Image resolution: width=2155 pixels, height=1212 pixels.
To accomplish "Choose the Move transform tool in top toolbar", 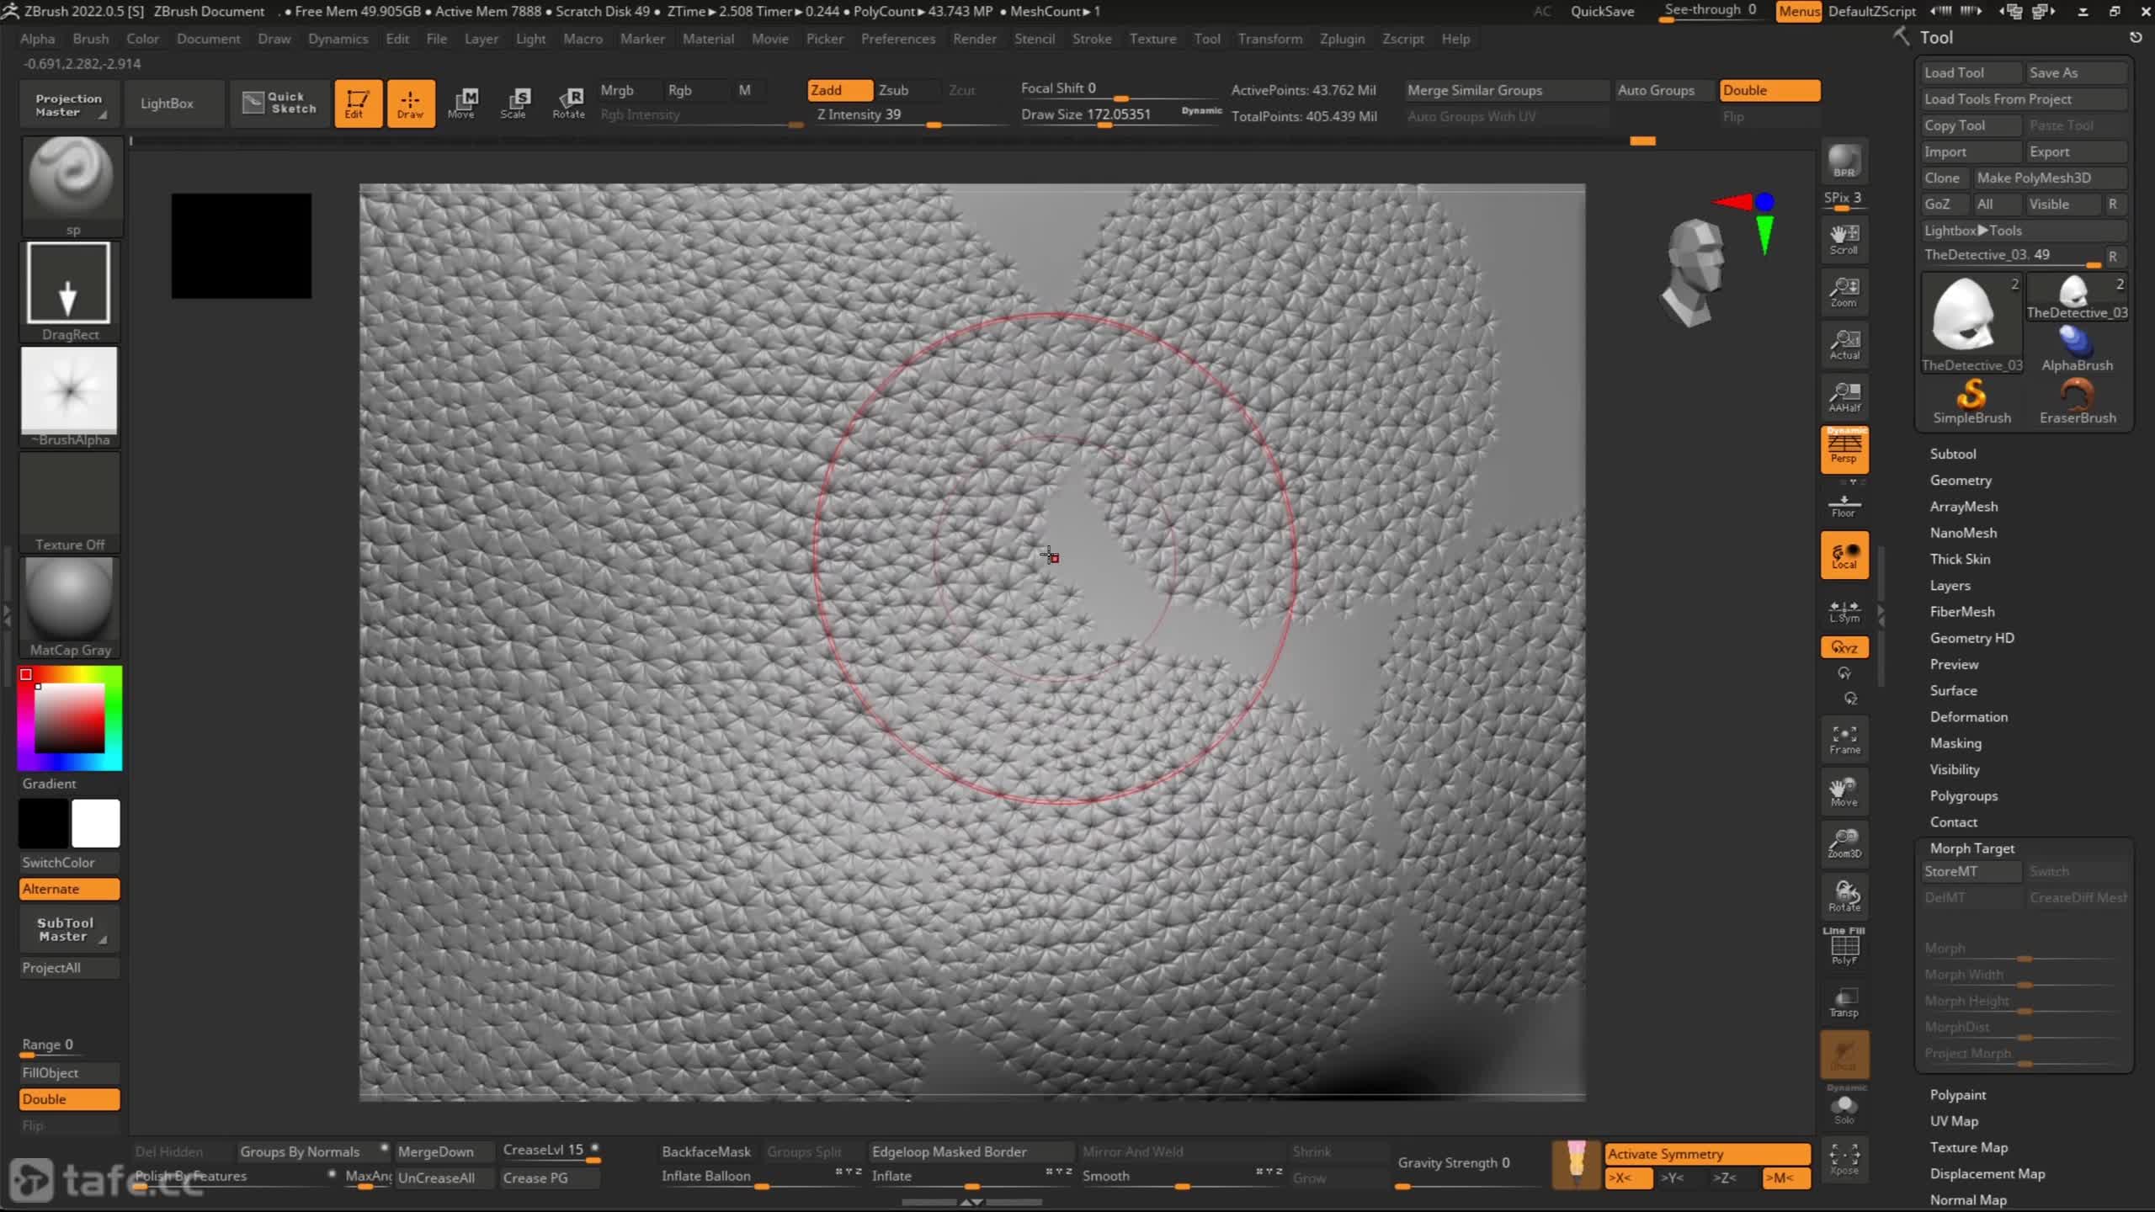I will (x=462, y=104).
